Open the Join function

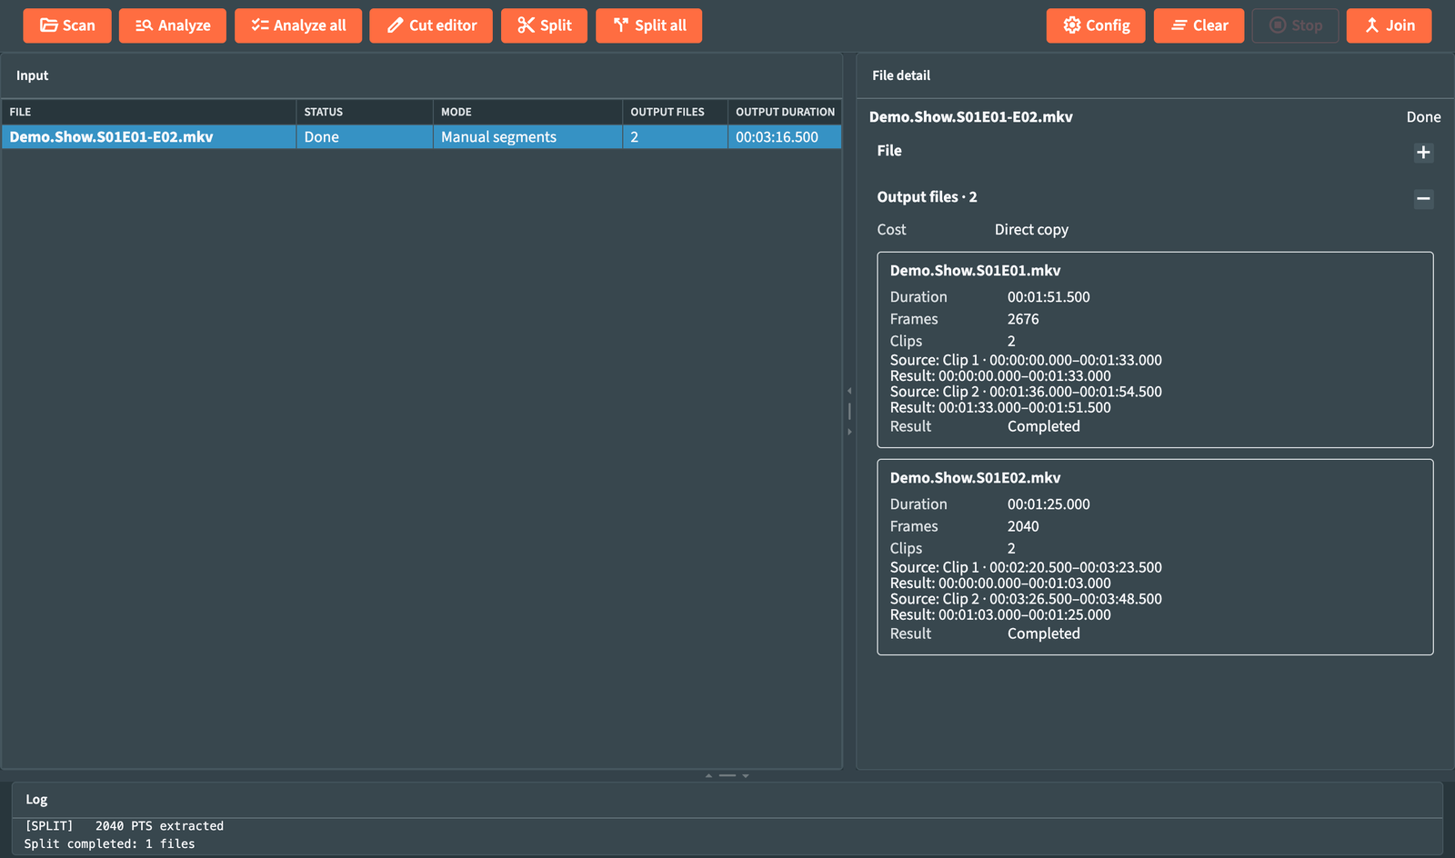click(x=1389, y=25)
